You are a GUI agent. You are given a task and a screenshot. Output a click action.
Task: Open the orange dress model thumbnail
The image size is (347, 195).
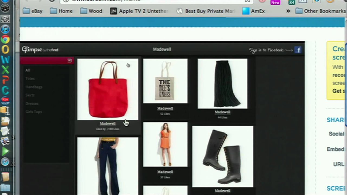coord(165,144)
